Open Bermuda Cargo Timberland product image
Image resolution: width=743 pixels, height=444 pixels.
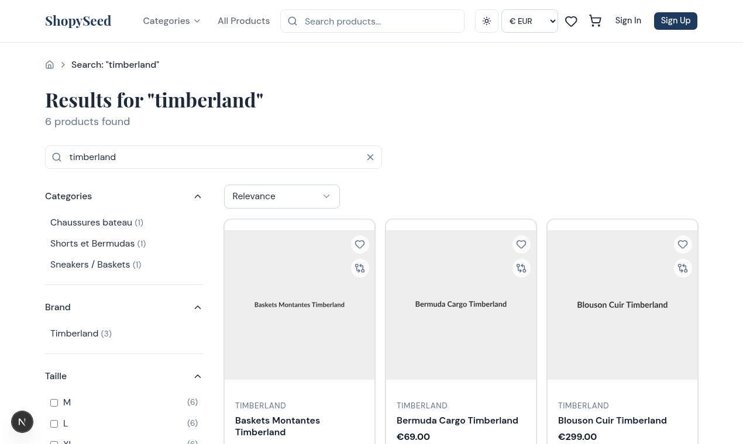461,305
